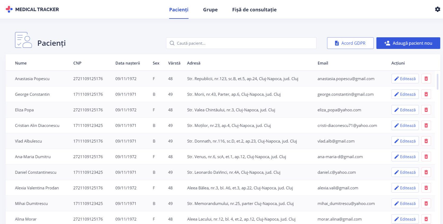Click email daniel.c@yahoo.com
Viewport: 443px width, 224px height.
point(336,172)
